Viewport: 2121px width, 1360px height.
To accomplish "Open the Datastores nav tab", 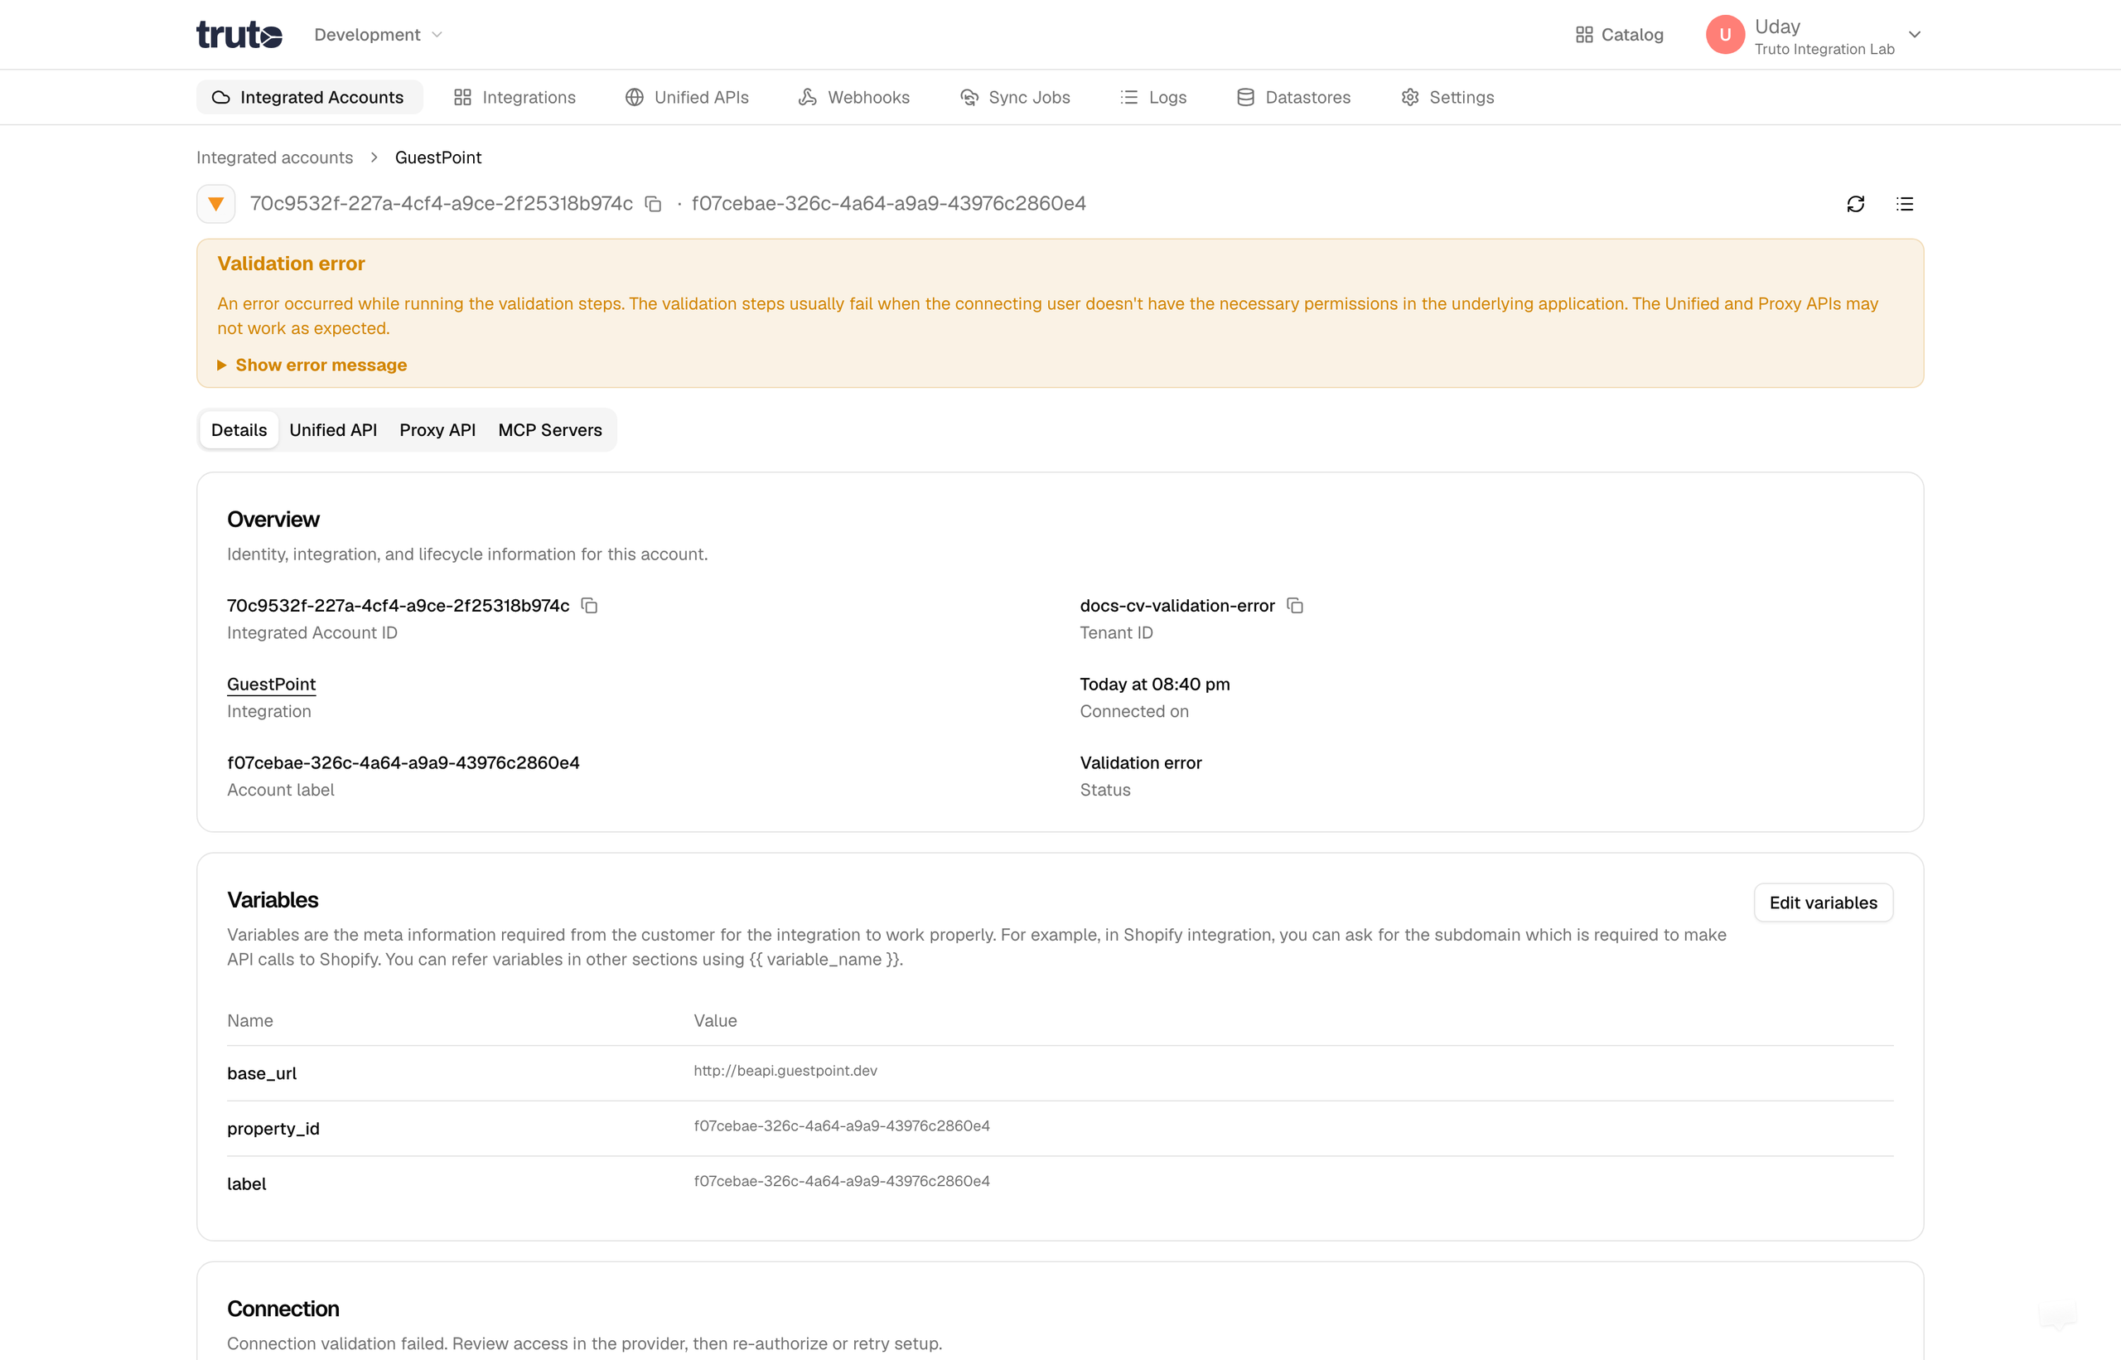I will (x=1294, y=97).
